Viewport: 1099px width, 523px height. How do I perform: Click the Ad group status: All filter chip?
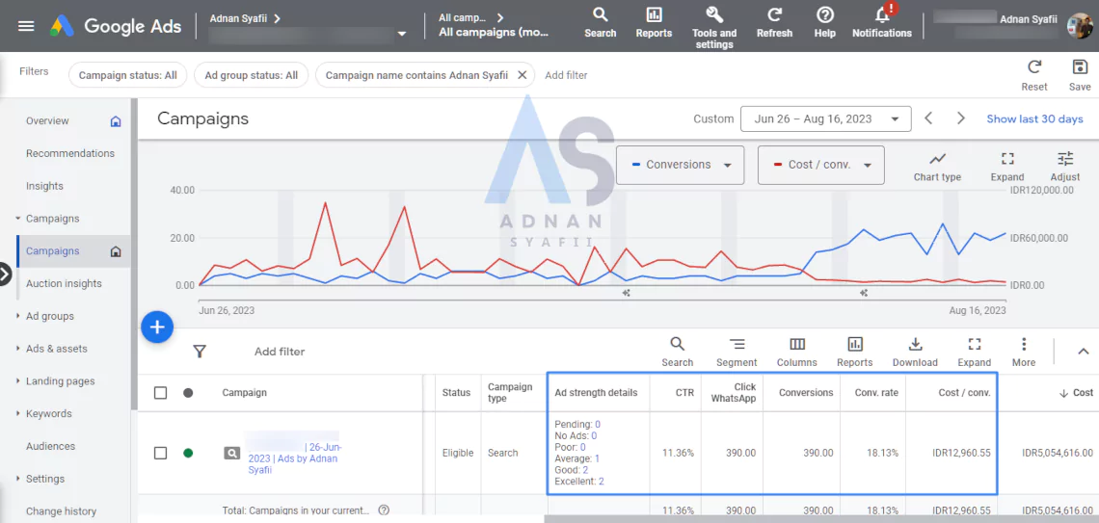coord(251,75)
